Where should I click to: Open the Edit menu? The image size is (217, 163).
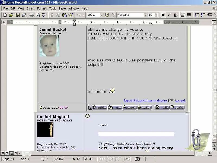pyautogui.click(x=13, y=8)
